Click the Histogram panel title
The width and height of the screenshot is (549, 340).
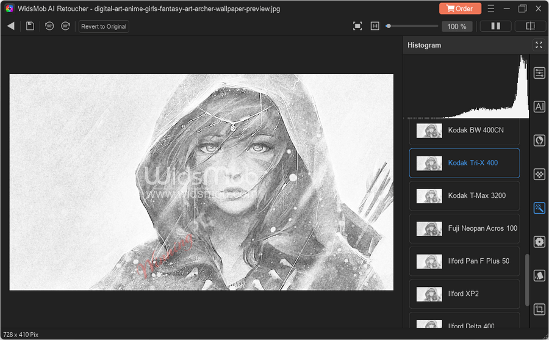424,45
